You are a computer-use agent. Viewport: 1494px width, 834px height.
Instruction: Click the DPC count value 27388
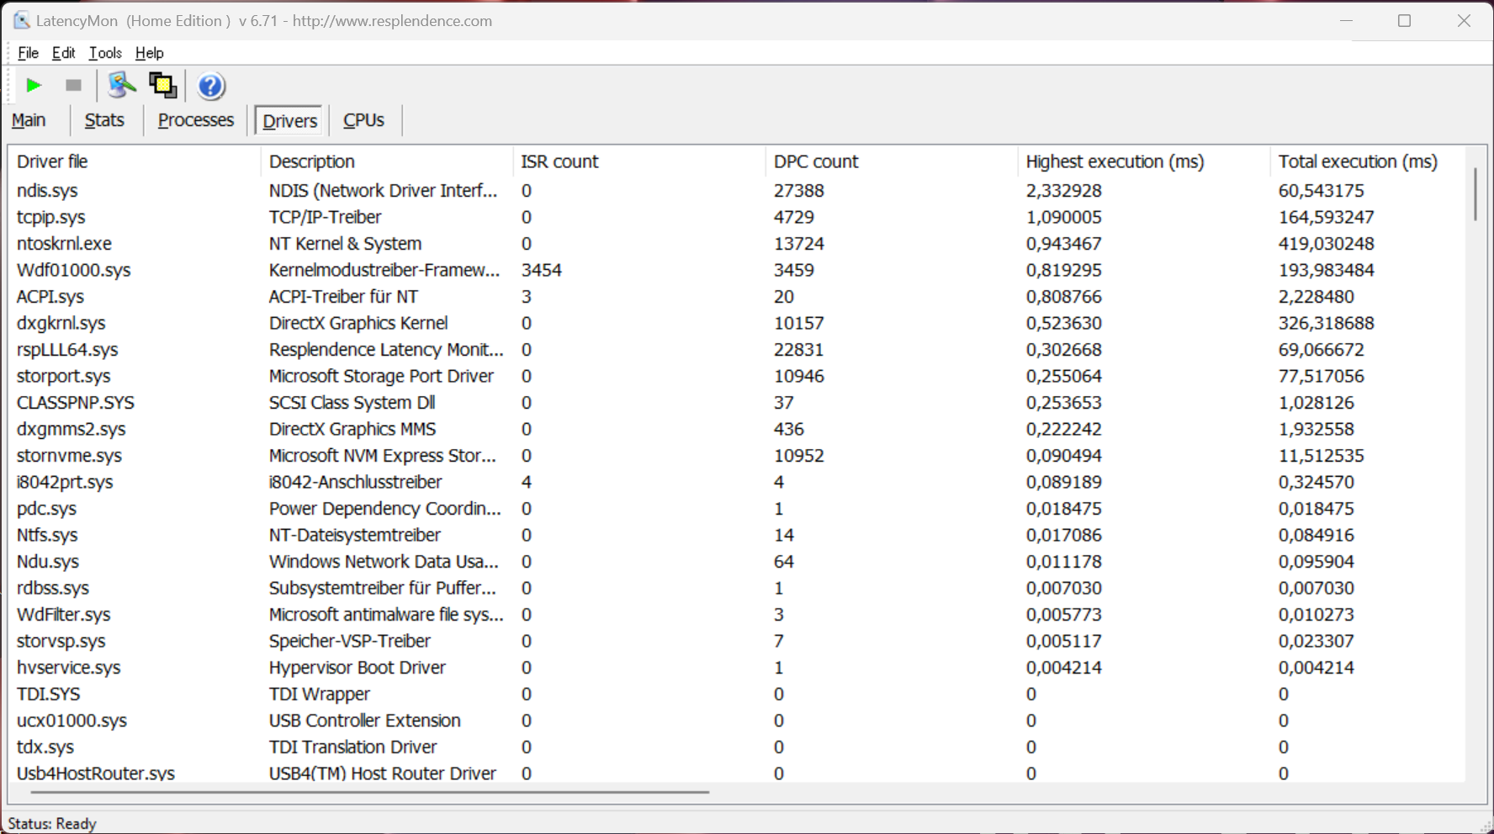[x=799, y=191]
